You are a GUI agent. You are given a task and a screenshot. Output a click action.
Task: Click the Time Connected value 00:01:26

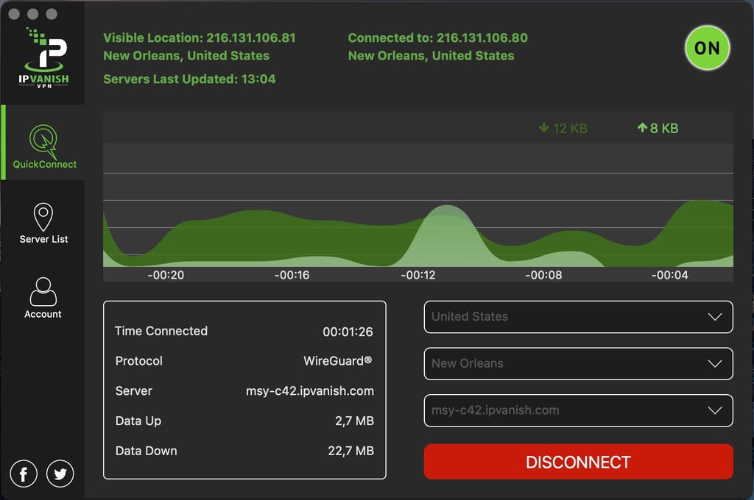click(348, 332)
